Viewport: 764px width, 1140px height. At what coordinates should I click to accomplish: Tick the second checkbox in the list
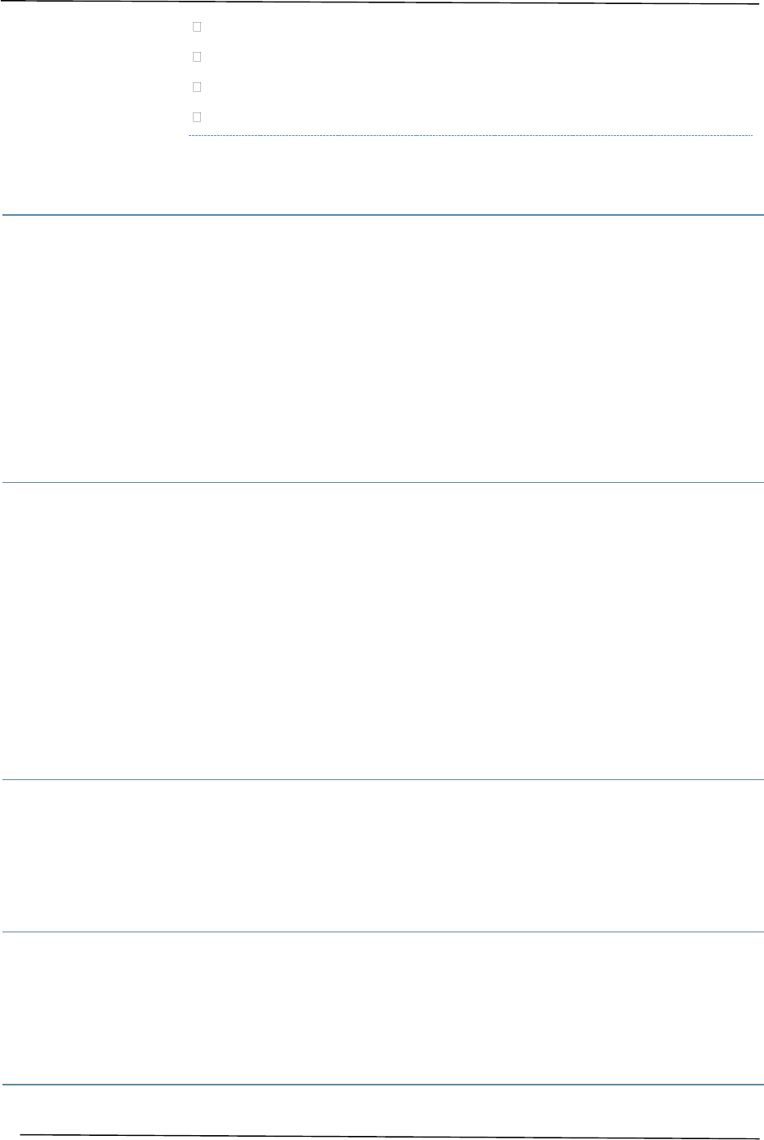point(197,57)
